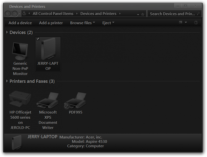Click the HP Officejet 5600 series label
This screenshot has height=157, width=207.
tap(20, 120)
